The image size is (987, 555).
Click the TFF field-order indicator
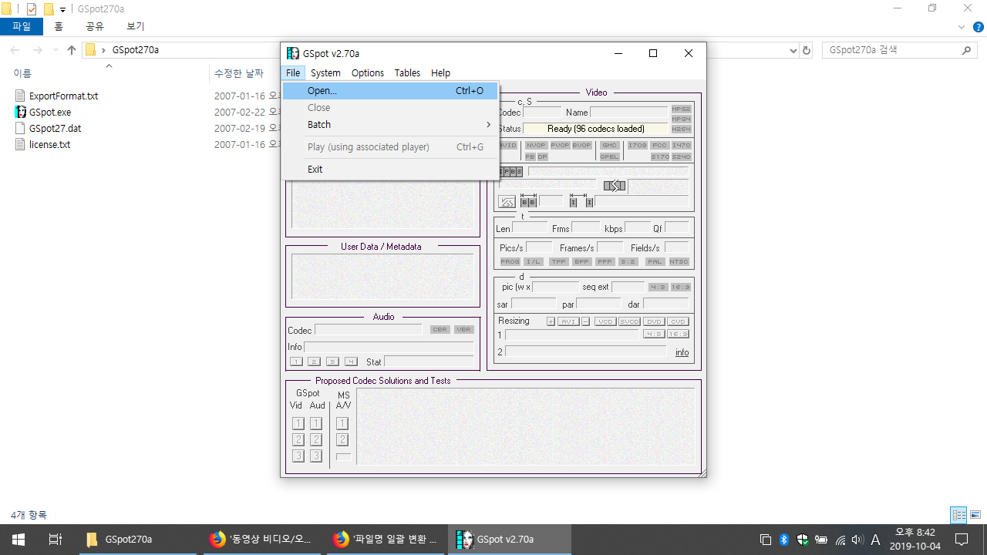pyautogui.click(x=558, y=261)
